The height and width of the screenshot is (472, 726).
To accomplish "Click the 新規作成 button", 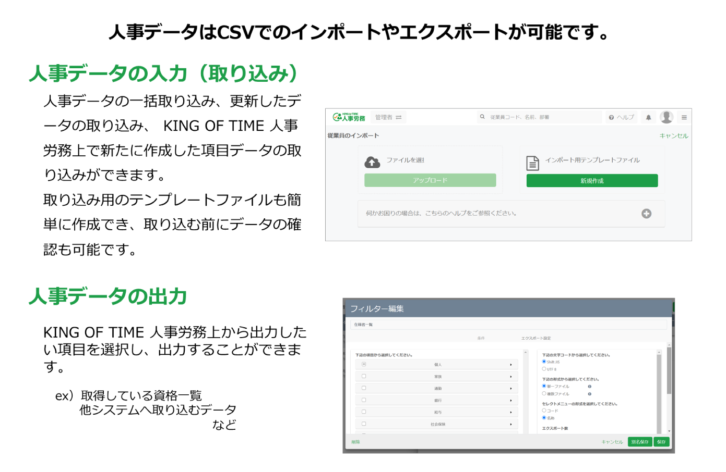I will pos(592,181).
